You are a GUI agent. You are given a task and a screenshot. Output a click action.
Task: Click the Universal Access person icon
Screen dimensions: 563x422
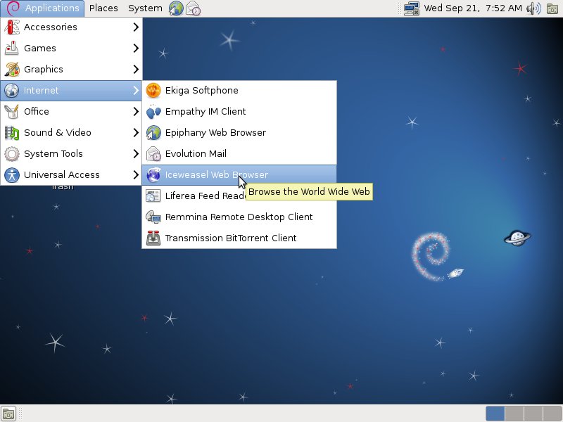coord(12,174)
